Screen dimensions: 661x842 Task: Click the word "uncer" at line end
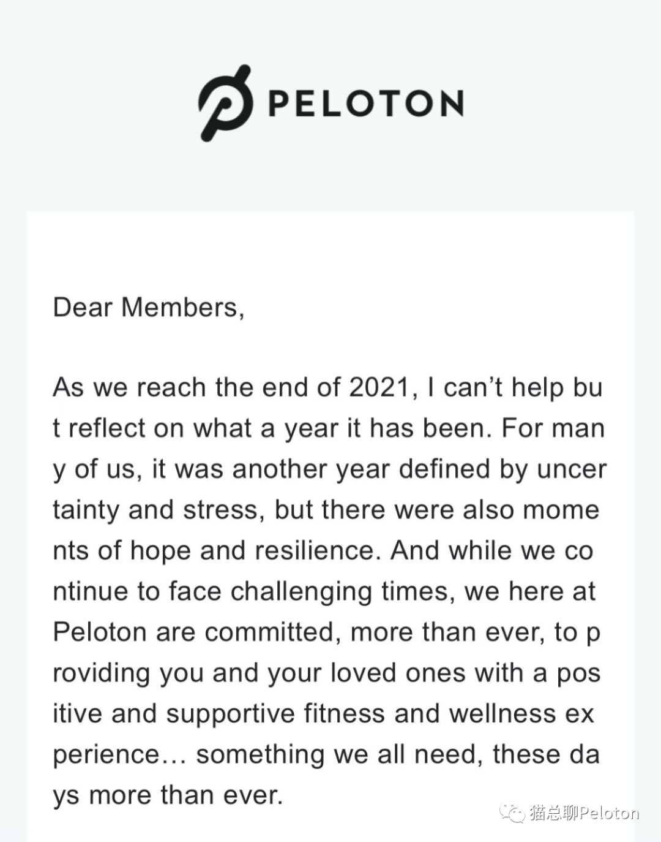tap(572, 469)
